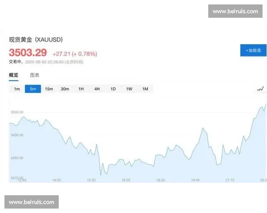Click the price chart's lowest dip point
Screen dimensions: 267x213
(101, 175)
